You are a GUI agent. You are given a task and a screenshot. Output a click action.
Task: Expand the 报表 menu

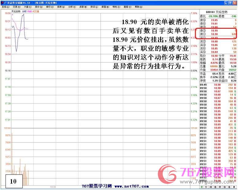point(61,7)
